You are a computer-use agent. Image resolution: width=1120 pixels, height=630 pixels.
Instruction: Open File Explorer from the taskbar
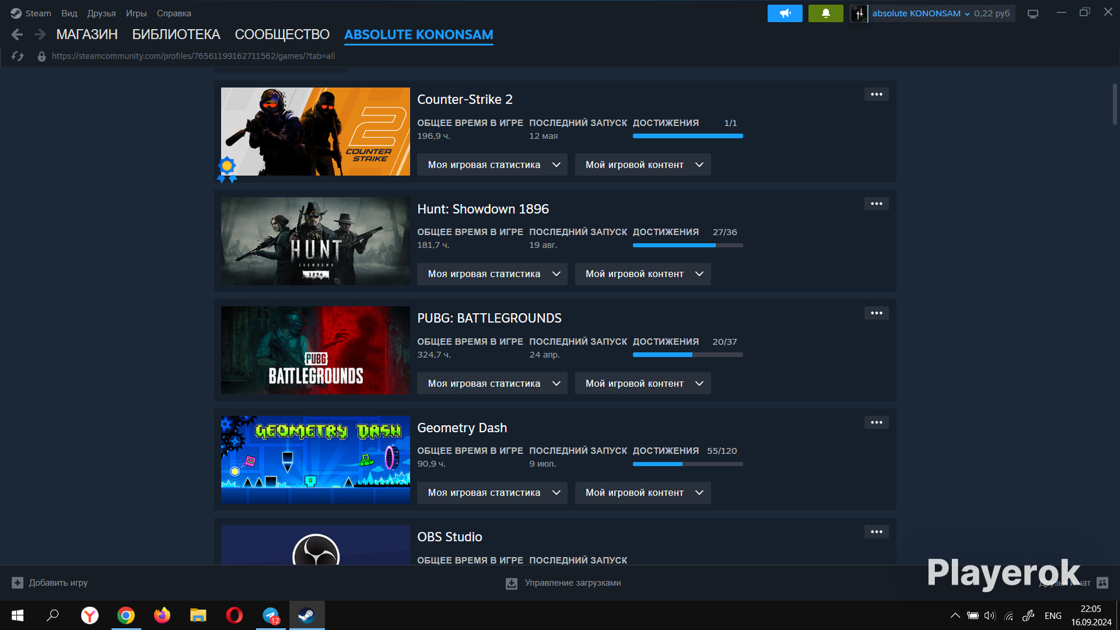(x=198, y=615)
